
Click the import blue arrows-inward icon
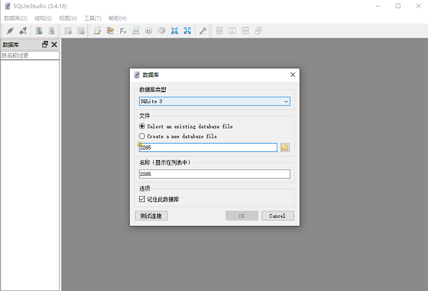[x=174, y=30]
